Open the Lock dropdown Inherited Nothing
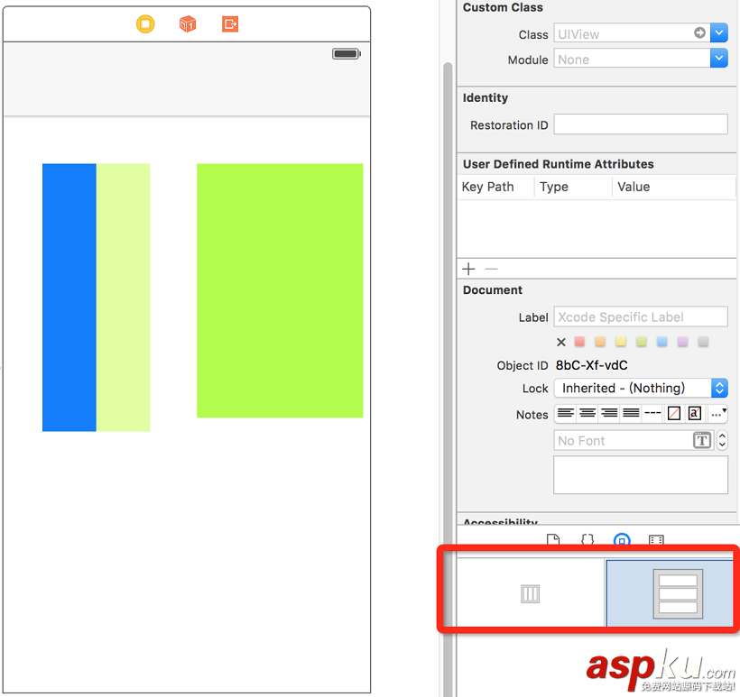 (x=719, y=388)
